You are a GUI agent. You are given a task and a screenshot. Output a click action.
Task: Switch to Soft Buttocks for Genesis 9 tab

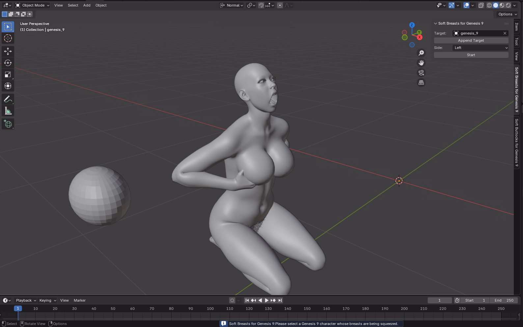516,142
